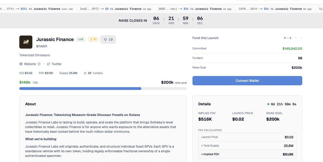Click the LAUNCH PRICE $0.02 value in Details
Viewport: 323px width, 162px height.
point(238,119)
